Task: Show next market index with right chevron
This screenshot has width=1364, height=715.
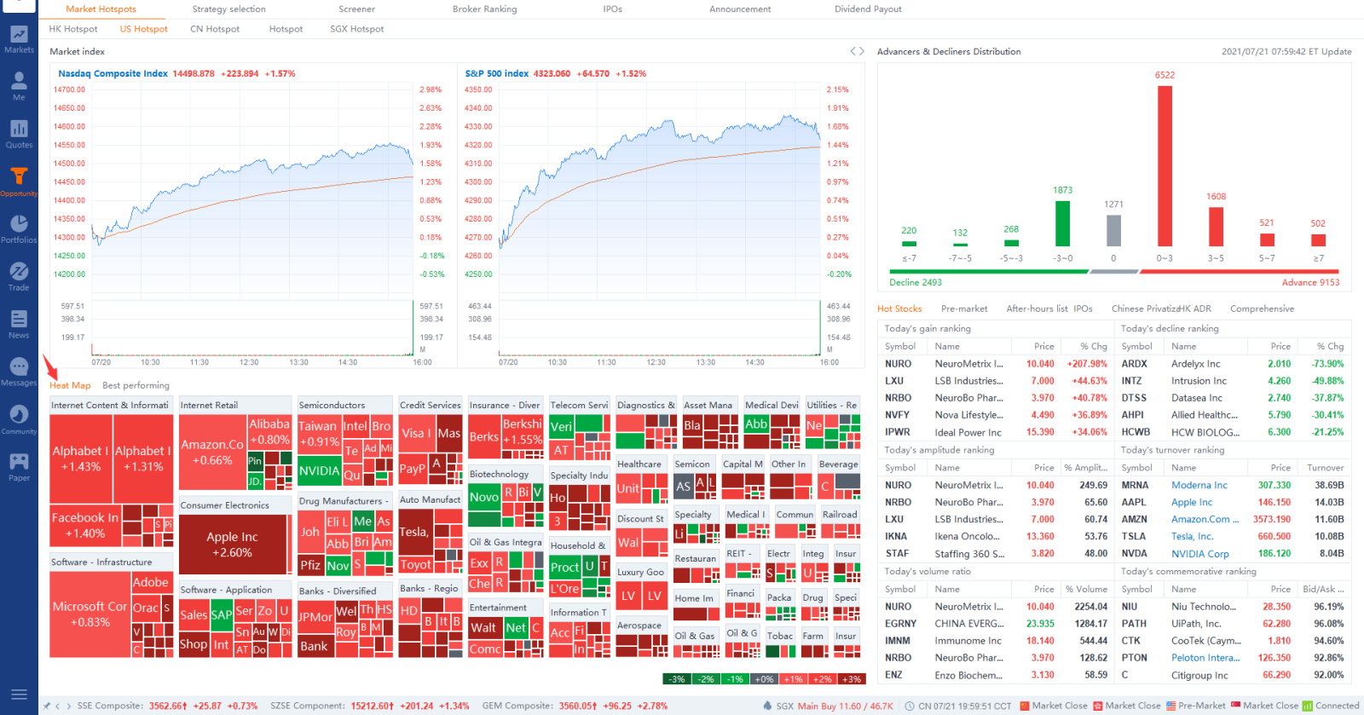Action: pos(862,51)
